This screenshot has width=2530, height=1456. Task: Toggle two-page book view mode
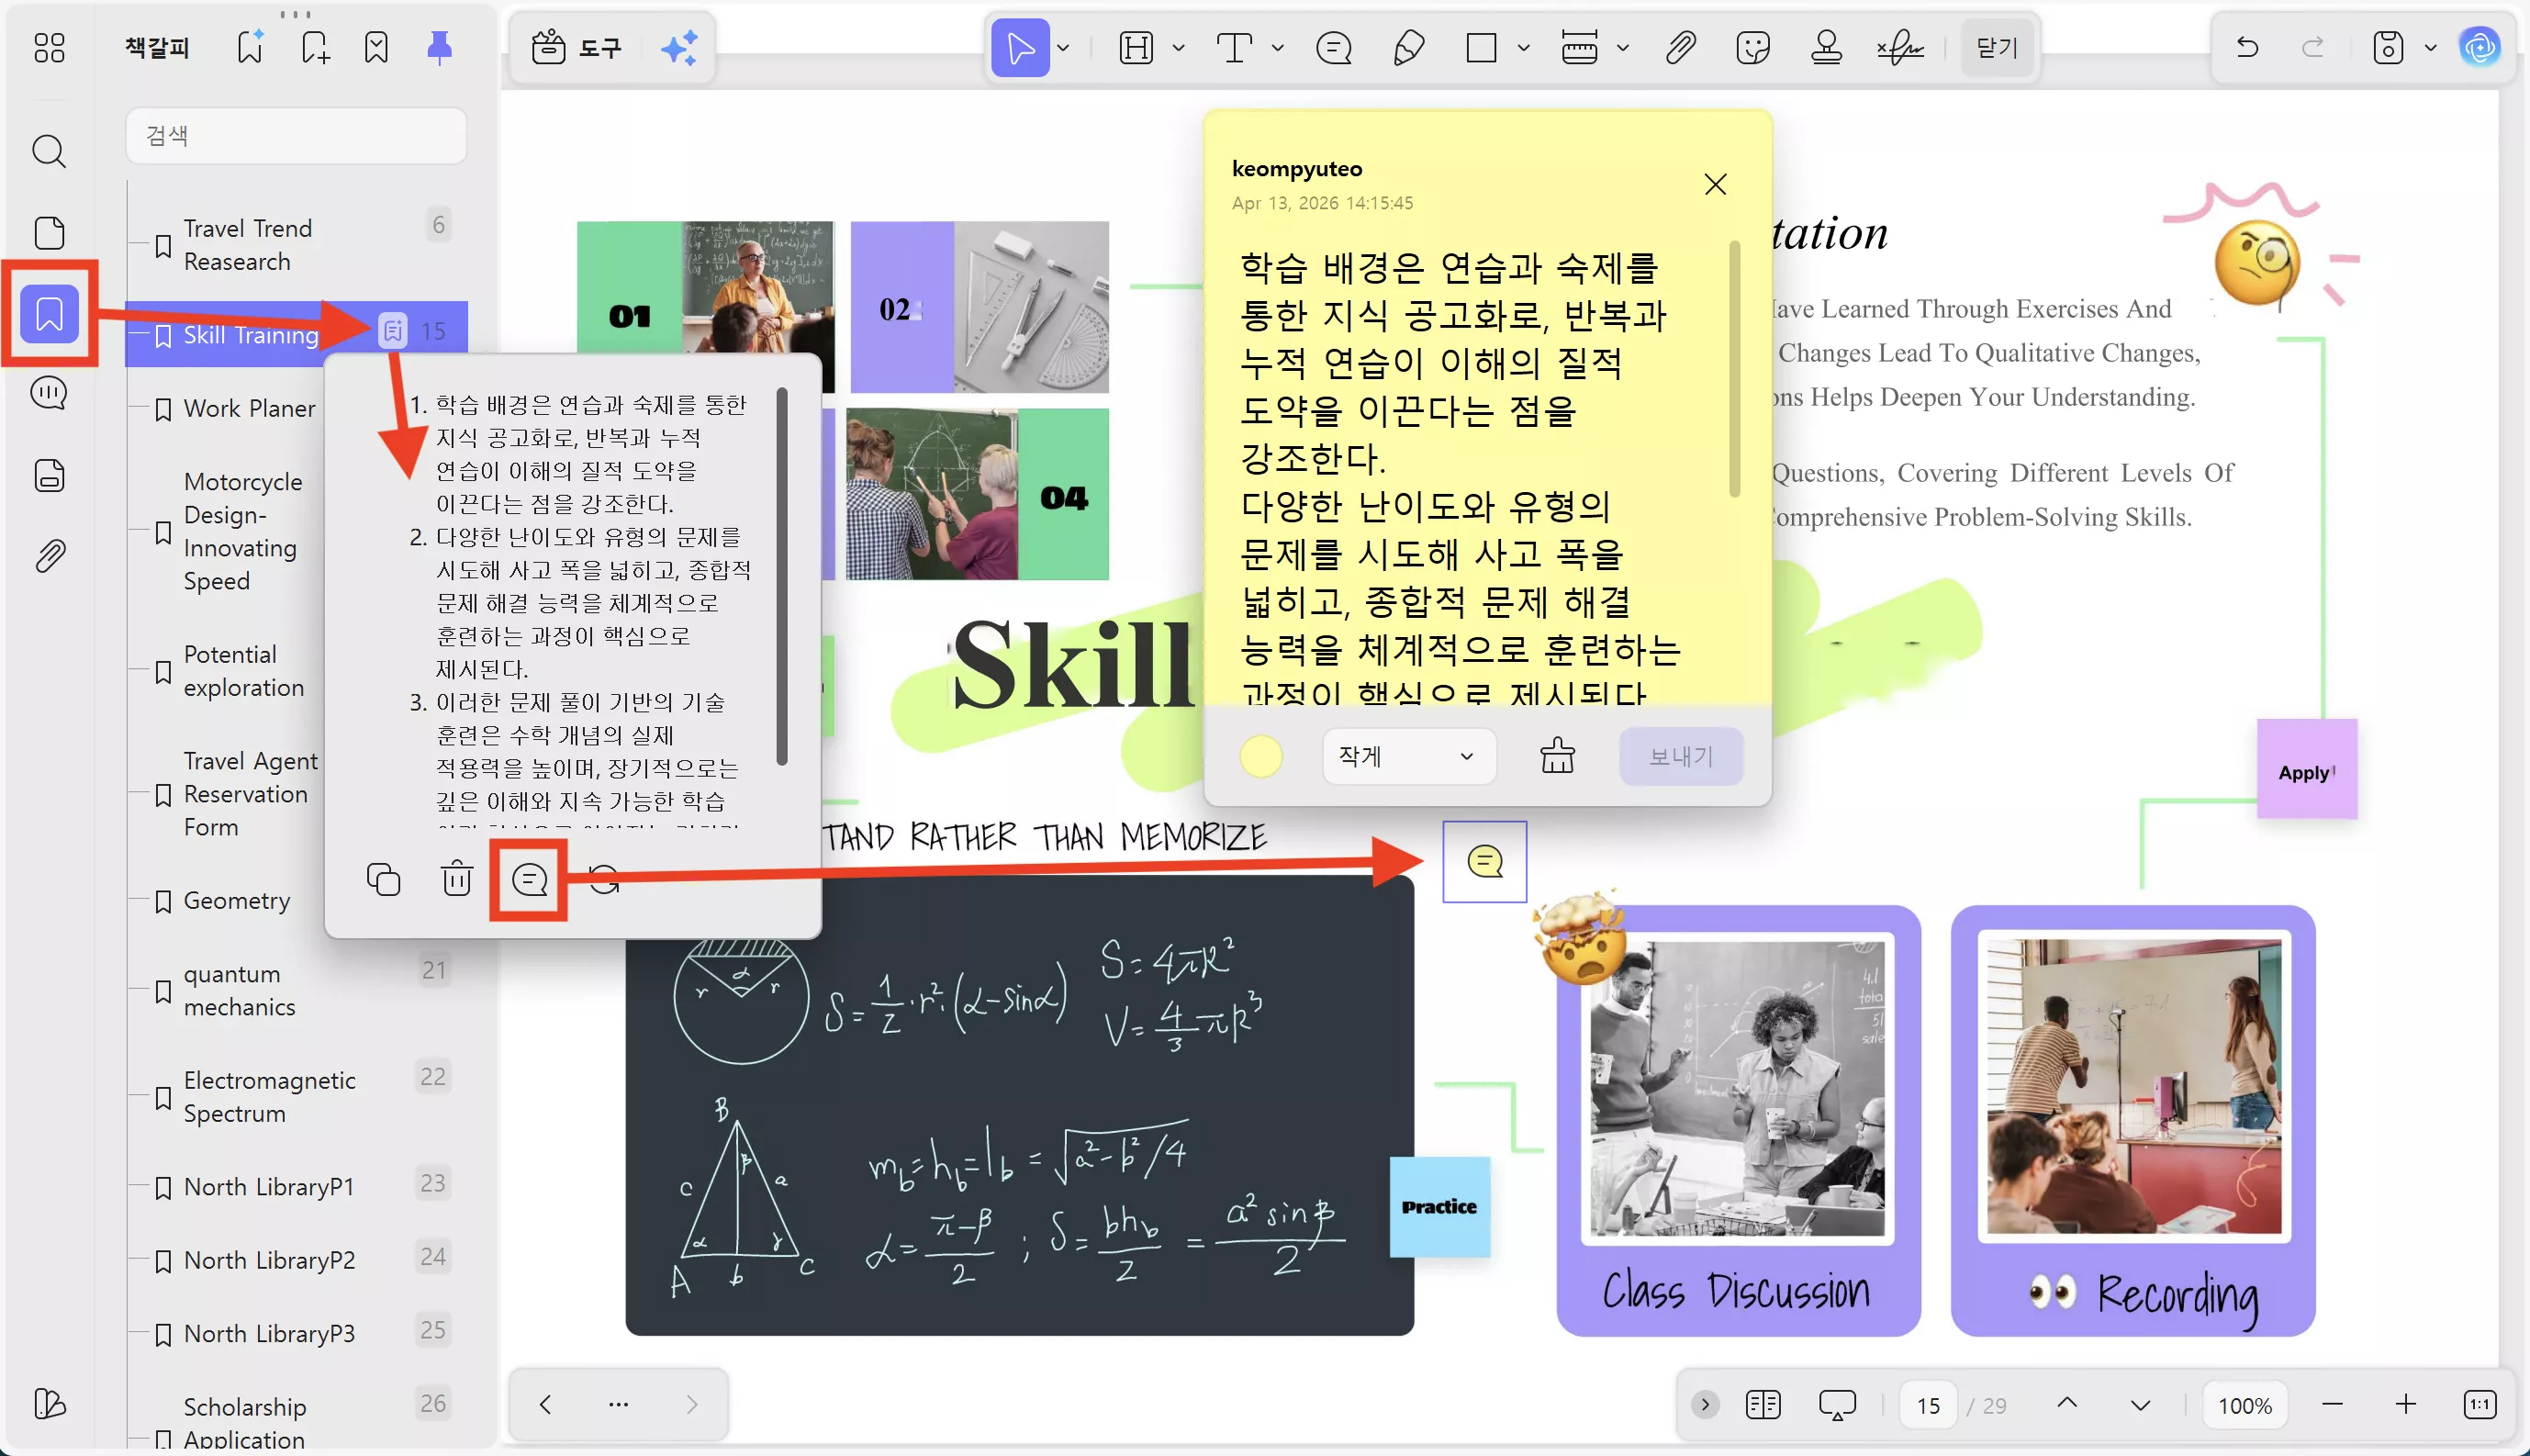[x=1763, y=1404]
